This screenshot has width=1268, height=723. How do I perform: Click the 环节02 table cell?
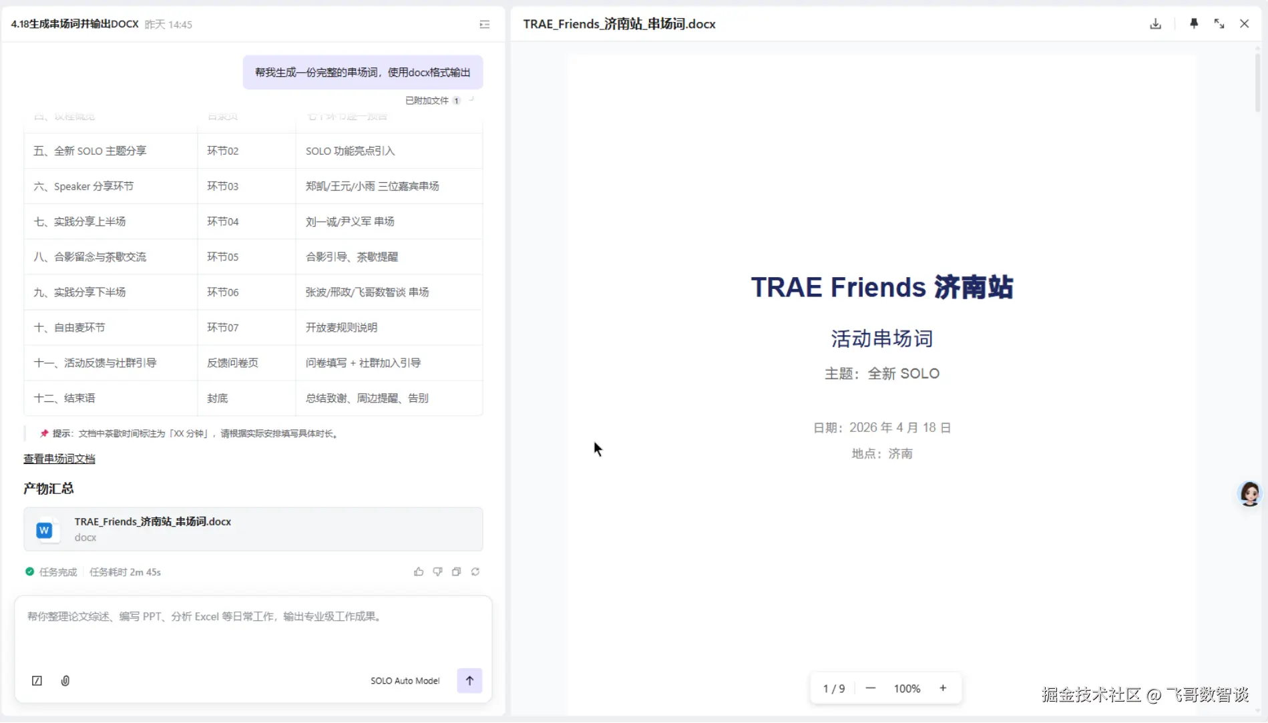(246, 151)
